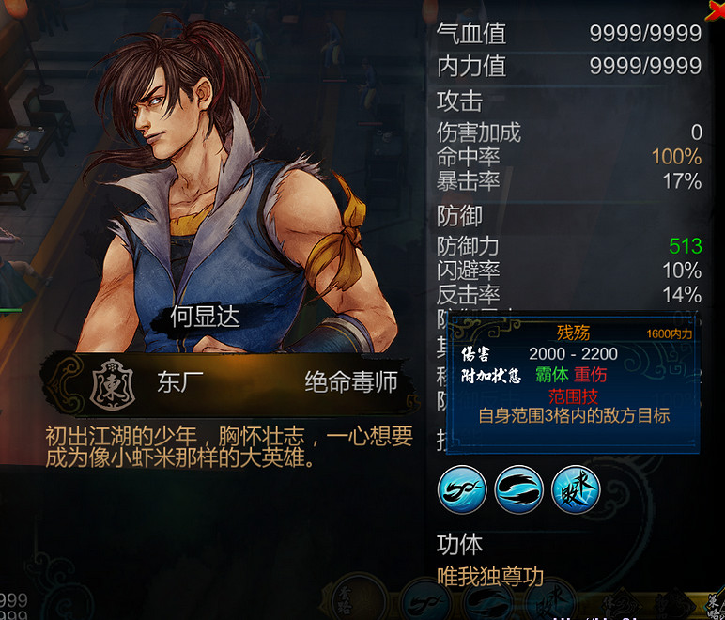Click the 何显达 name label
The height and width of the screenshot is (620, 725).
(x=205, y=318)
